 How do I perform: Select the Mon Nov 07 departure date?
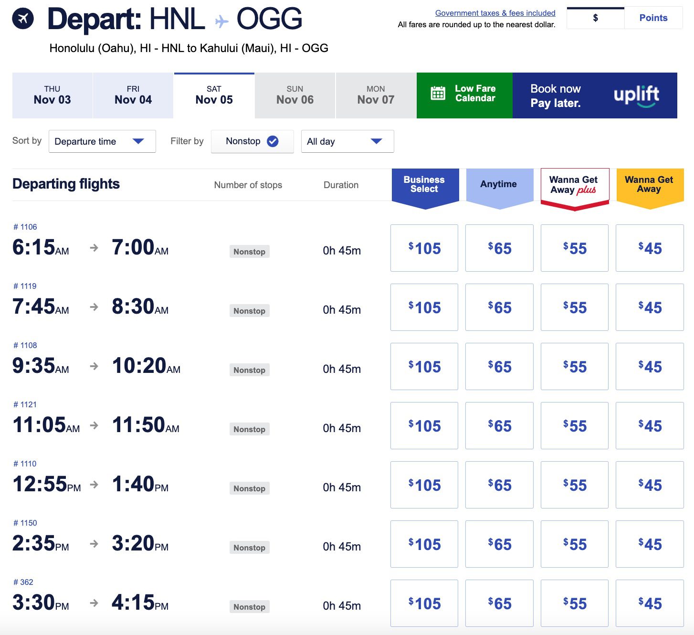376,95
